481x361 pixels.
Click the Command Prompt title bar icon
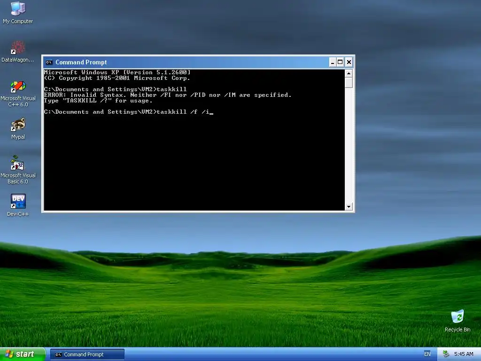(49, 63)
